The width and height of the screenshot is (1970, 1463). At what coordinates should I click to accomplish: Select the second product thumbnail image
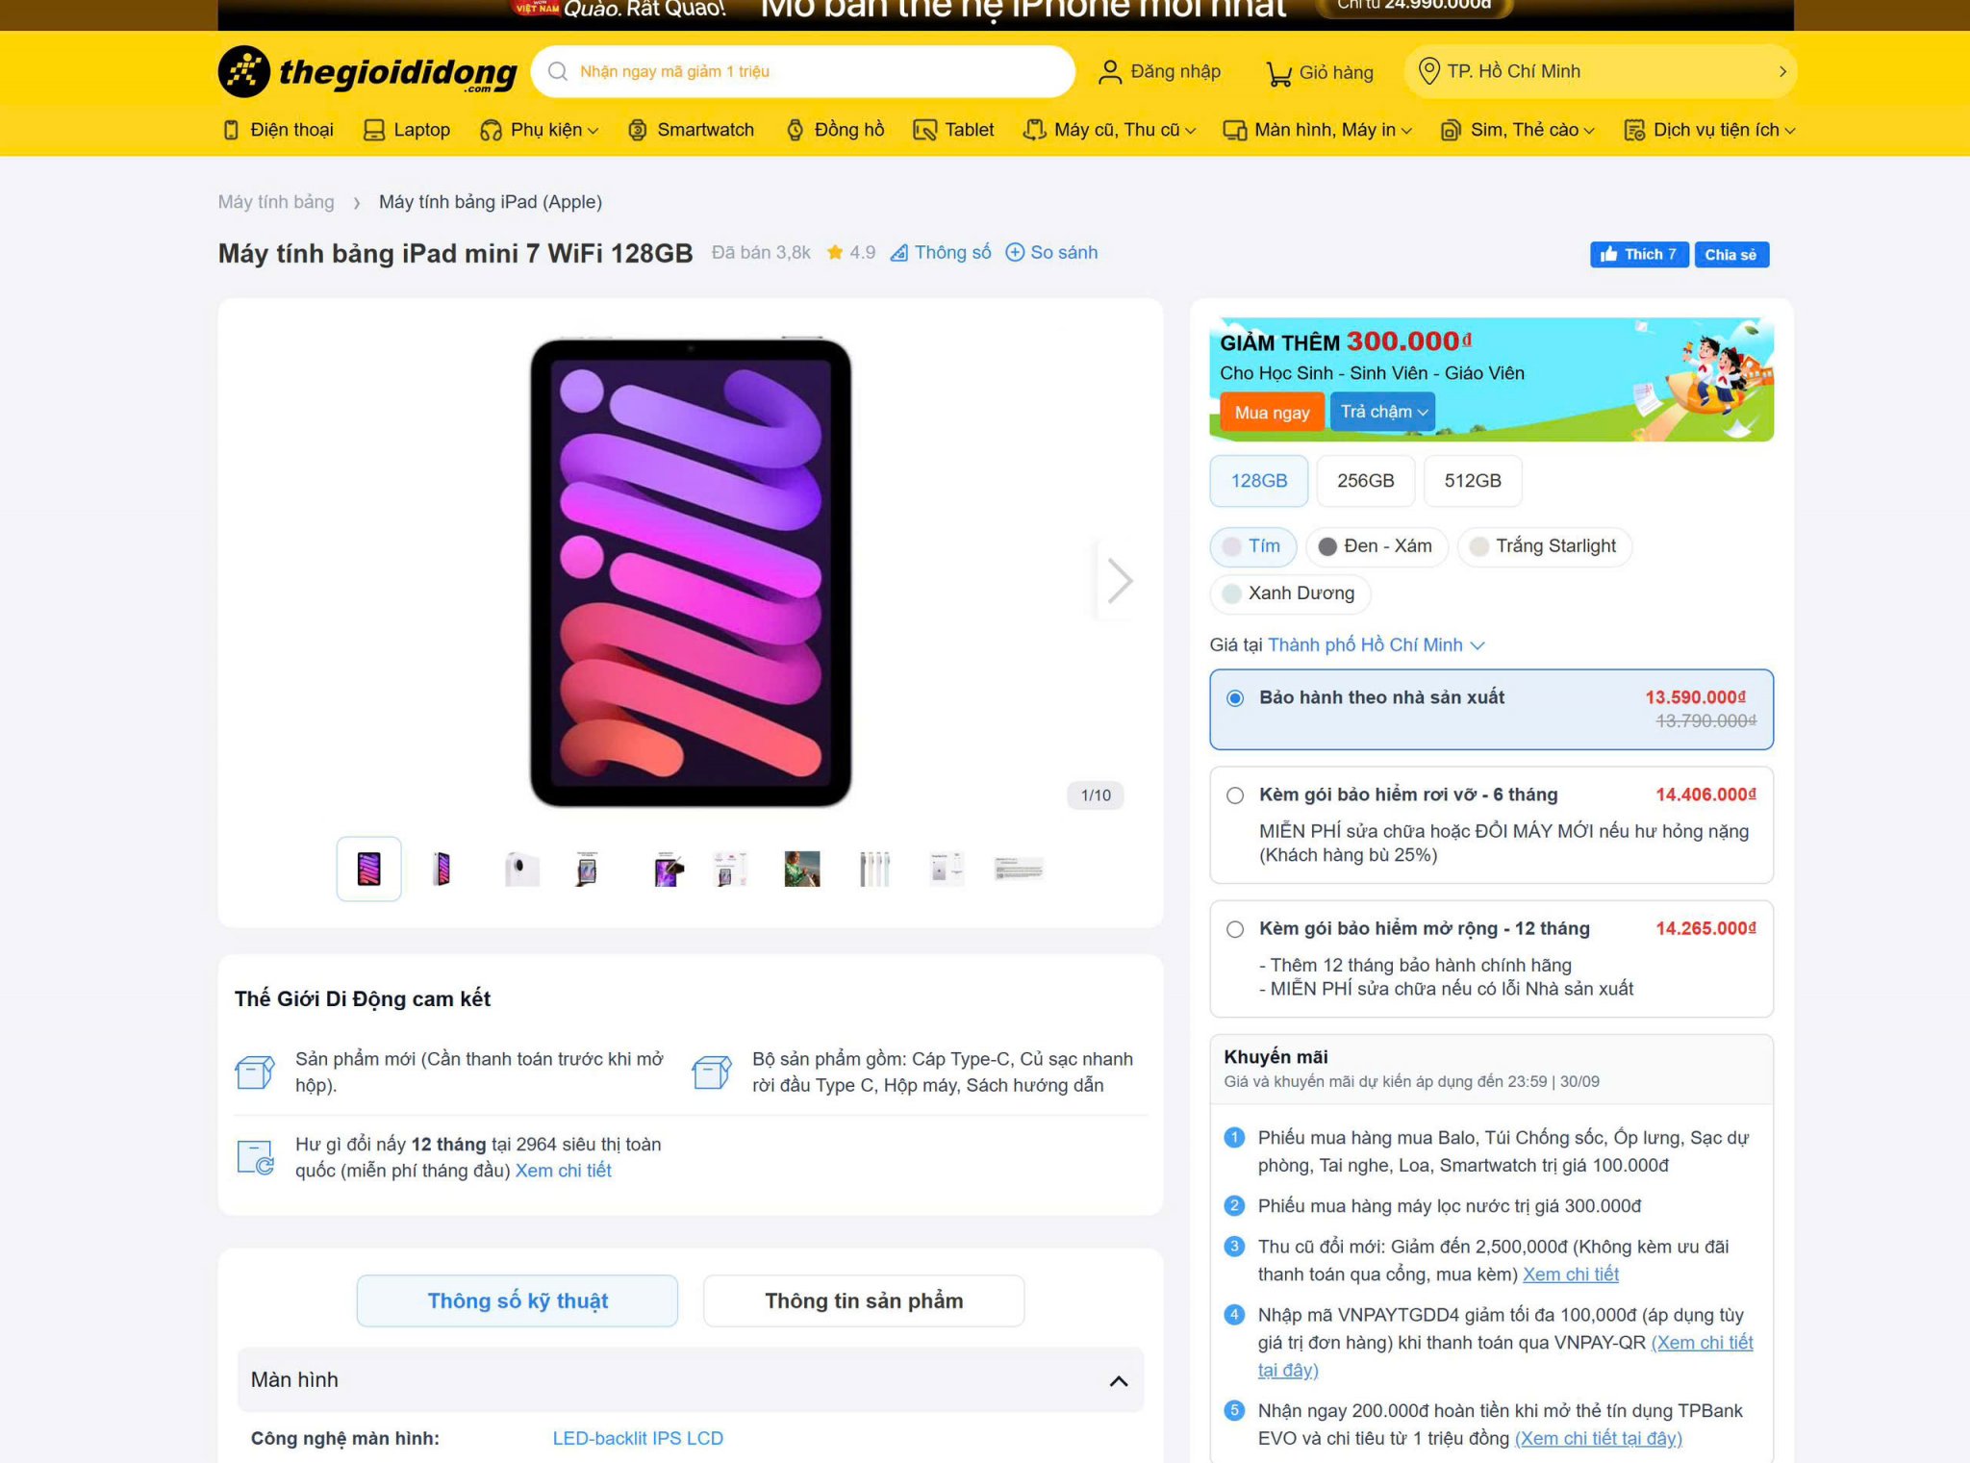(442, 870)
